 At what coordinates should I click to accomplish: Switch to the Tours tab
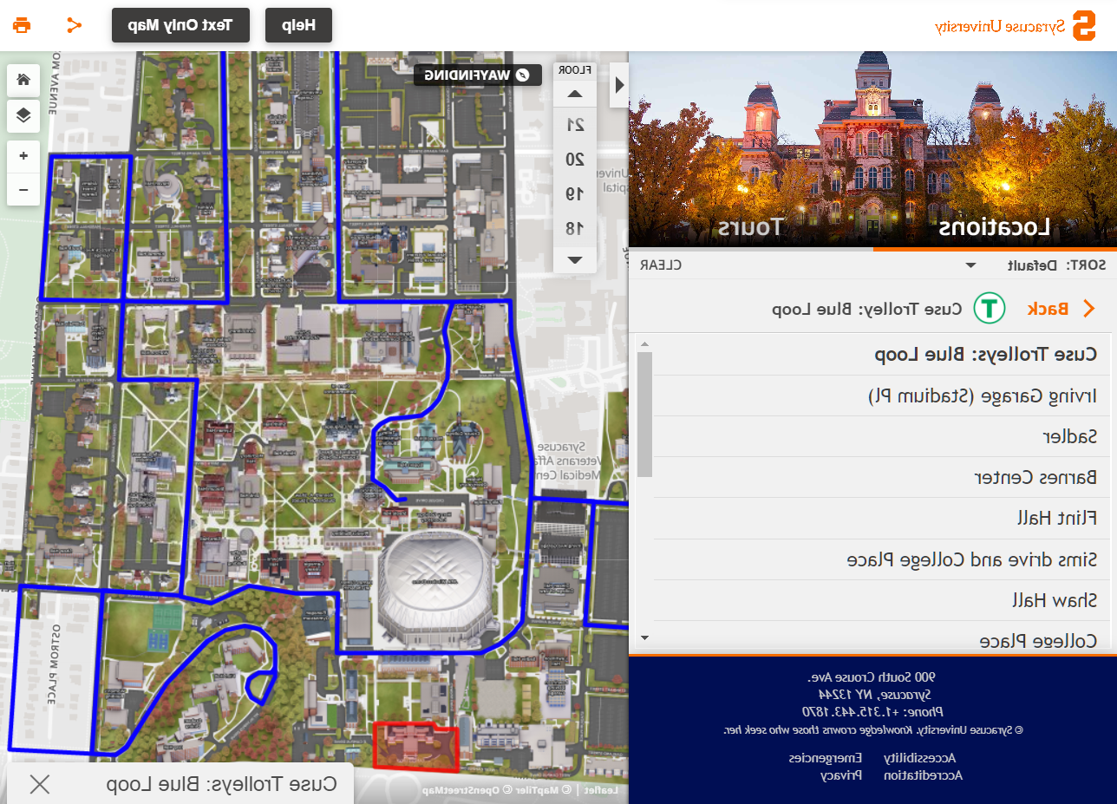(750, 227)
